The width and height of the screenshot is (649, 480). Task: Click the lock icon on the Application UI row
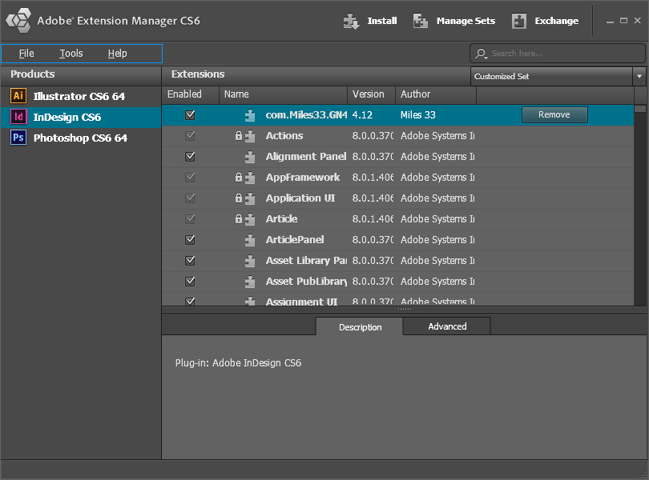[x=239, y=198]
